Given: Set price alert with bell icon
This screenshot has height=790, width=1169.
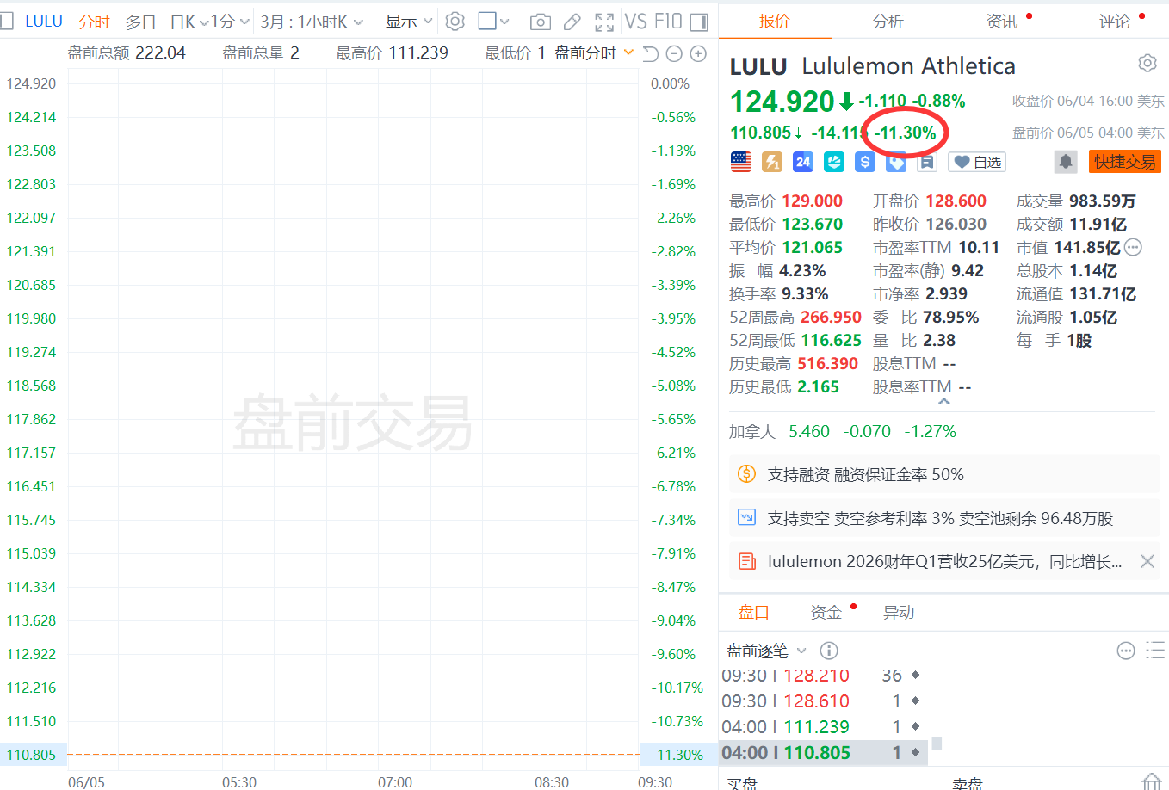Looking at the screenshot, I should [x=1066, y=162].
